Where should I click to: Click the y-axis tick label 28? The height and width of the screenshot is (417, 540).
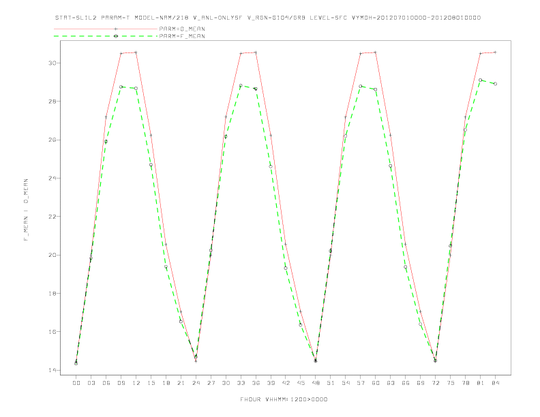52,102
